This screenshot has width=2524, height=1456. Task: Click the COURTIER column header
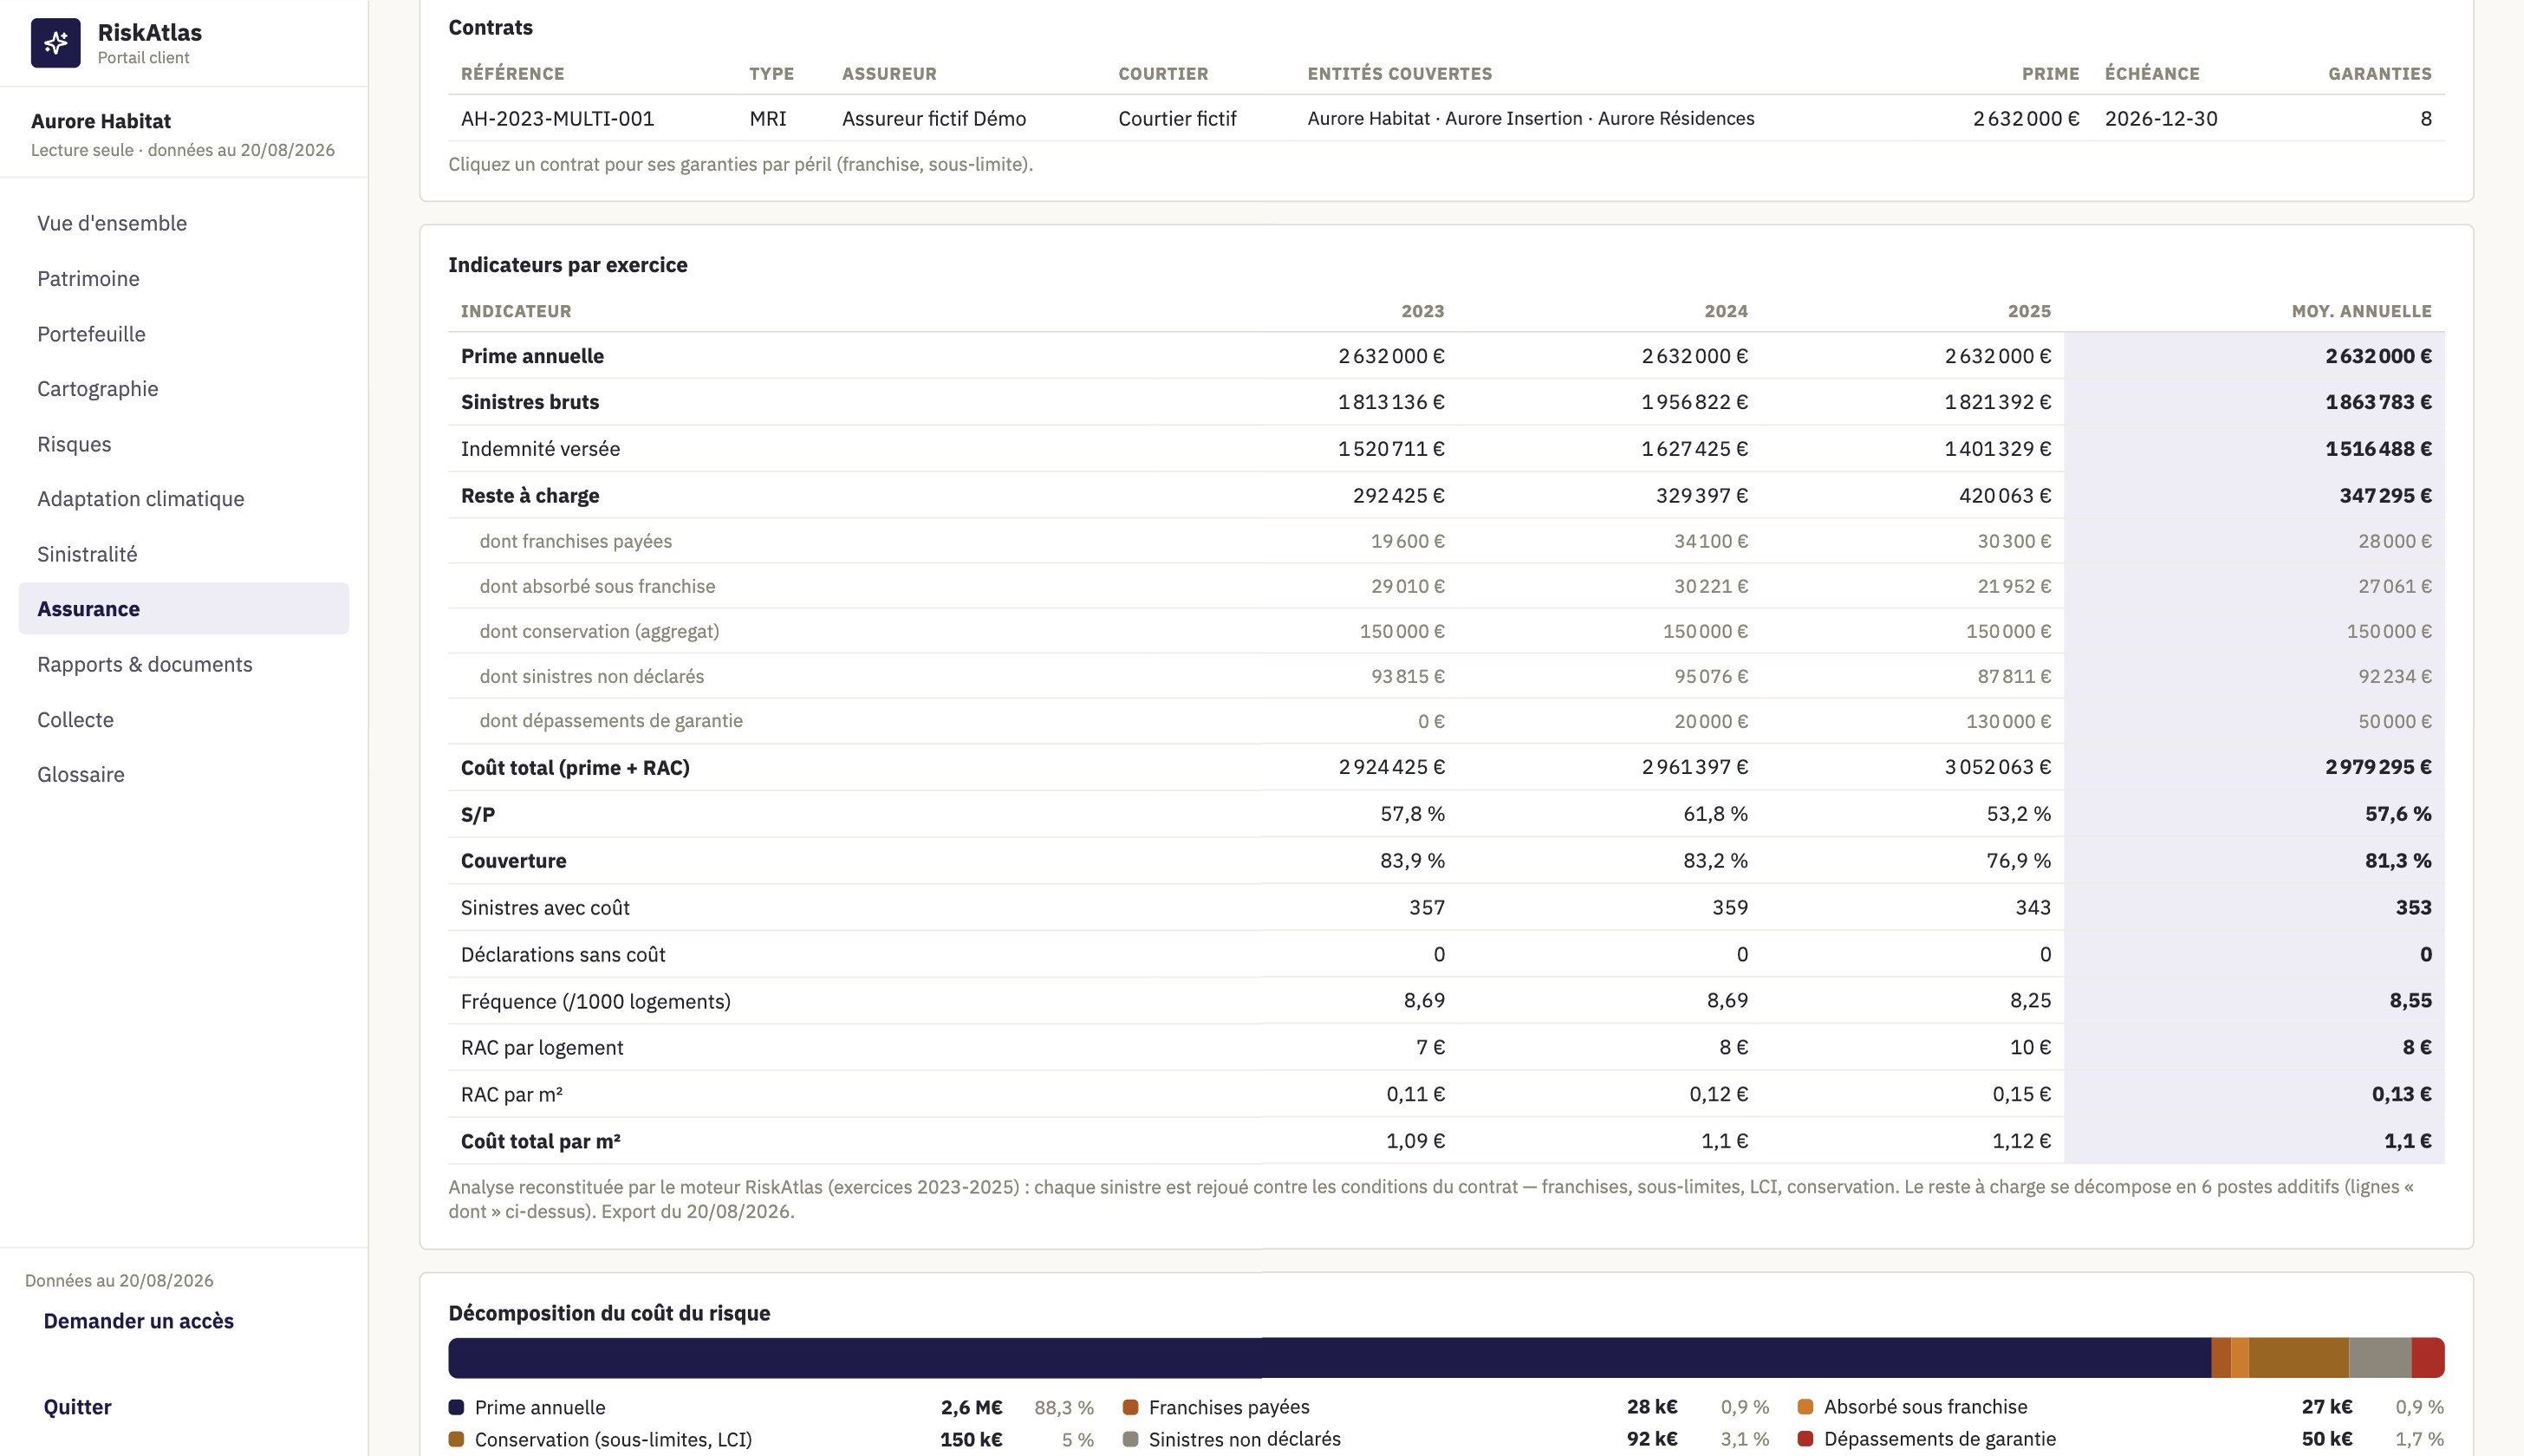[1163, 73]
